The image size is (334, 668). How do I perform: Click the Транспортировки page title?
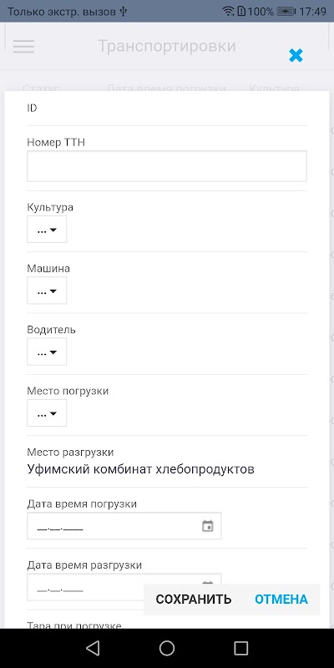(x=167, y=46)
